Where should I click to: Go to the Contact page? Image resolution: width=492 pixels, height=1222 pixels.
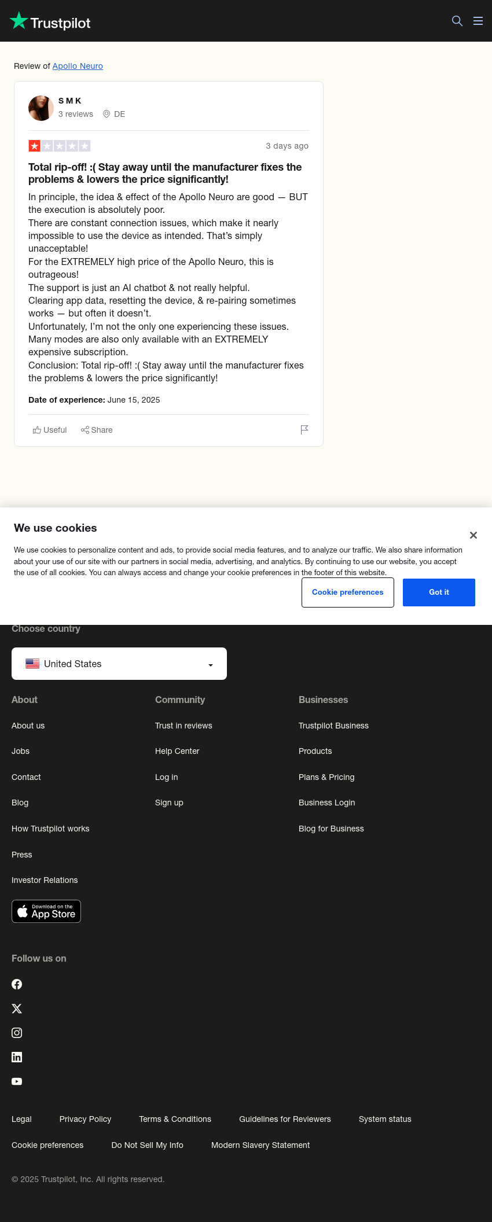tap(26, 777)
